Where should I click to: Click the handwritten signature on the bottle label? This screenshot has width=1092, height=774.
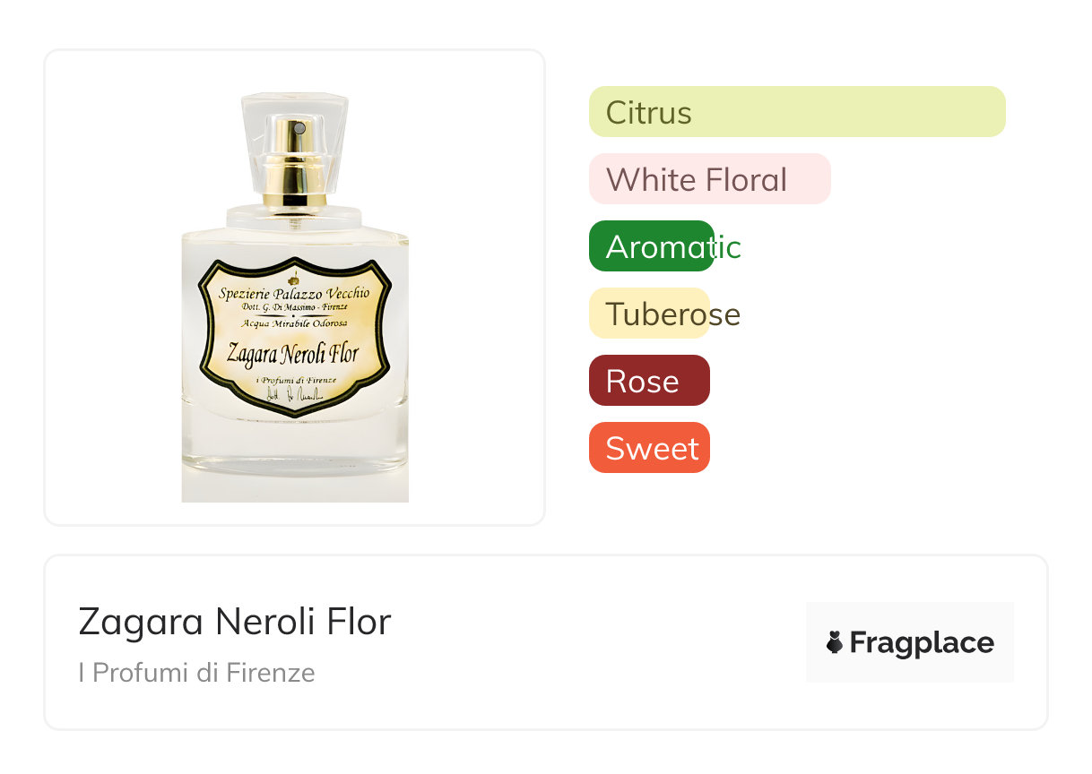tap(295, 396)
